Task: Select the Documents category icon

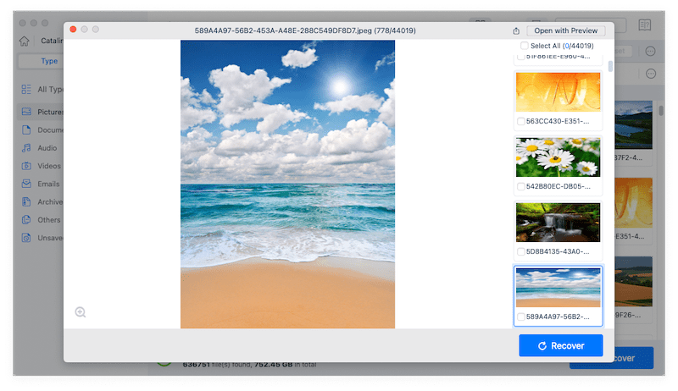Action: click(x=26, y=129)
